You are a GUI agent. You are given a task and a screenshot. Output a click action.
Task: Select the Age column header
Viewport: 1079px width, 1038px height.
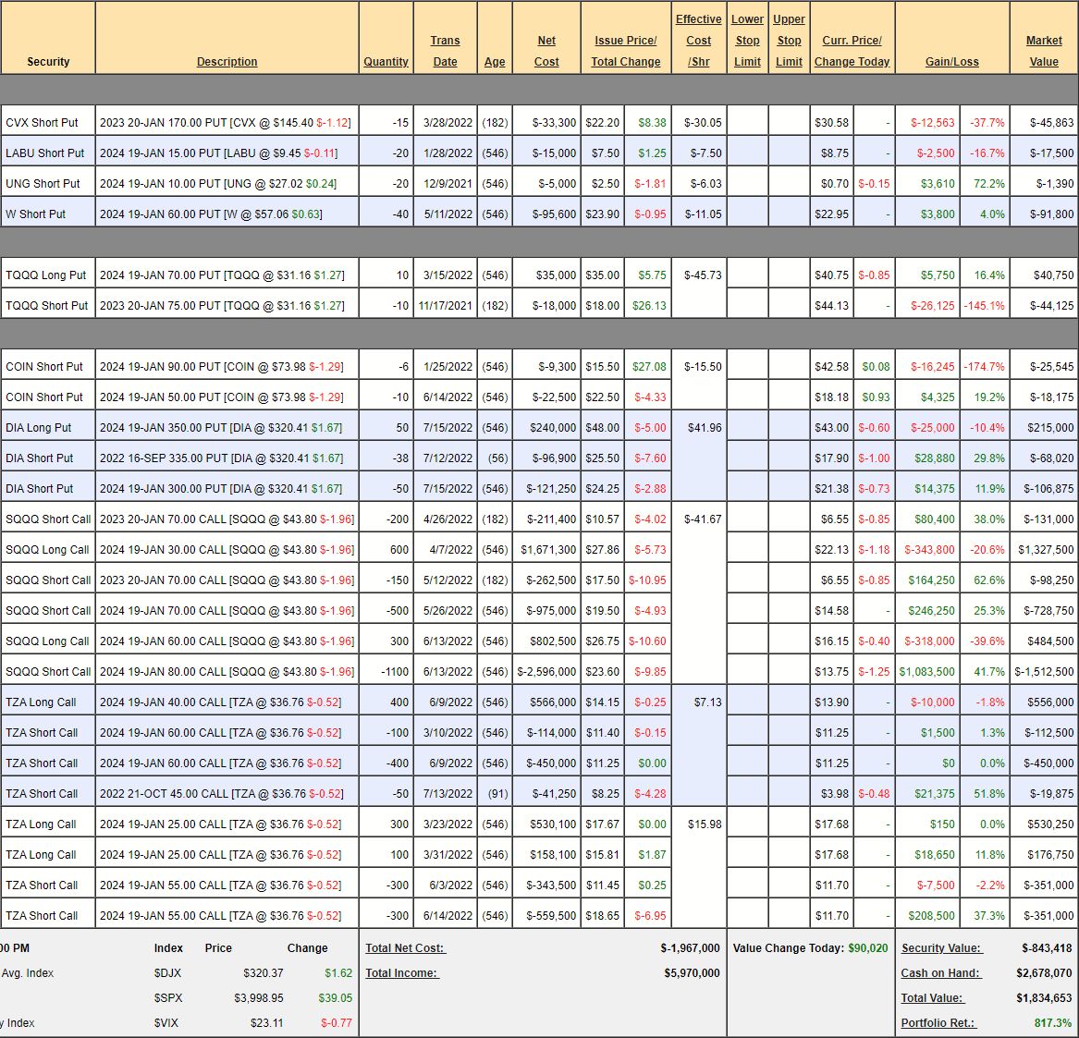tap(495, 62)
